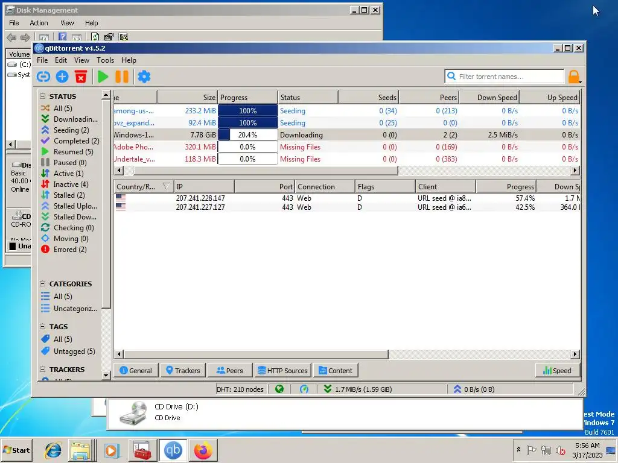Image resolution: width=618 pixels, height=463 pixels.
Task: Click the orange Pause icon in toolbar
Action: (122, 77)
